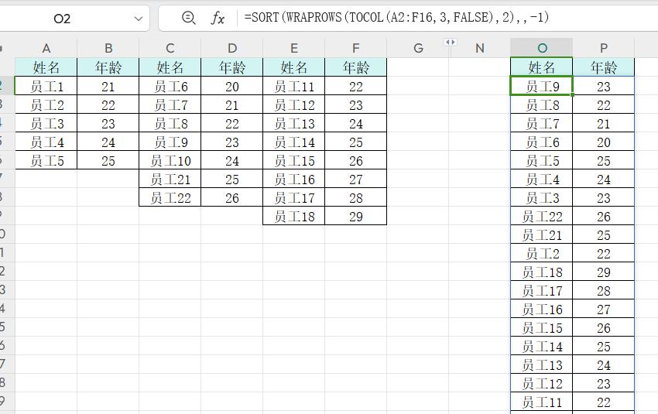658x414 pixels.
Task: Click cell F9 with value 29
Action: [356, 216]
